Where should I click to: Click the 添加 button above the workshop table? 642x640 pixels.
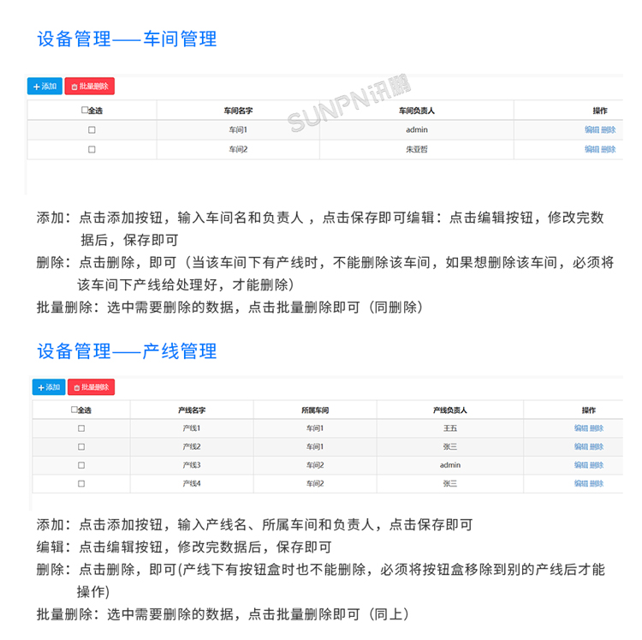point(45,87)
